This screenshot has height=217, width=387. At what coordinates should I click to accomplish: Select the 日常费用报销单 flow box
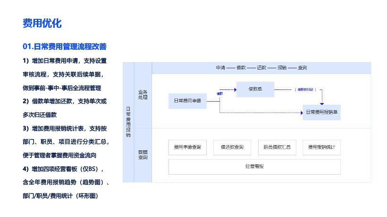321,113
